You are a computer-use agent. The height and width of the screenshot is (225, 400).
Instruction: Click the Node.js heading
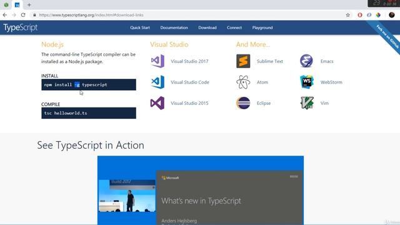click(52, 44)
